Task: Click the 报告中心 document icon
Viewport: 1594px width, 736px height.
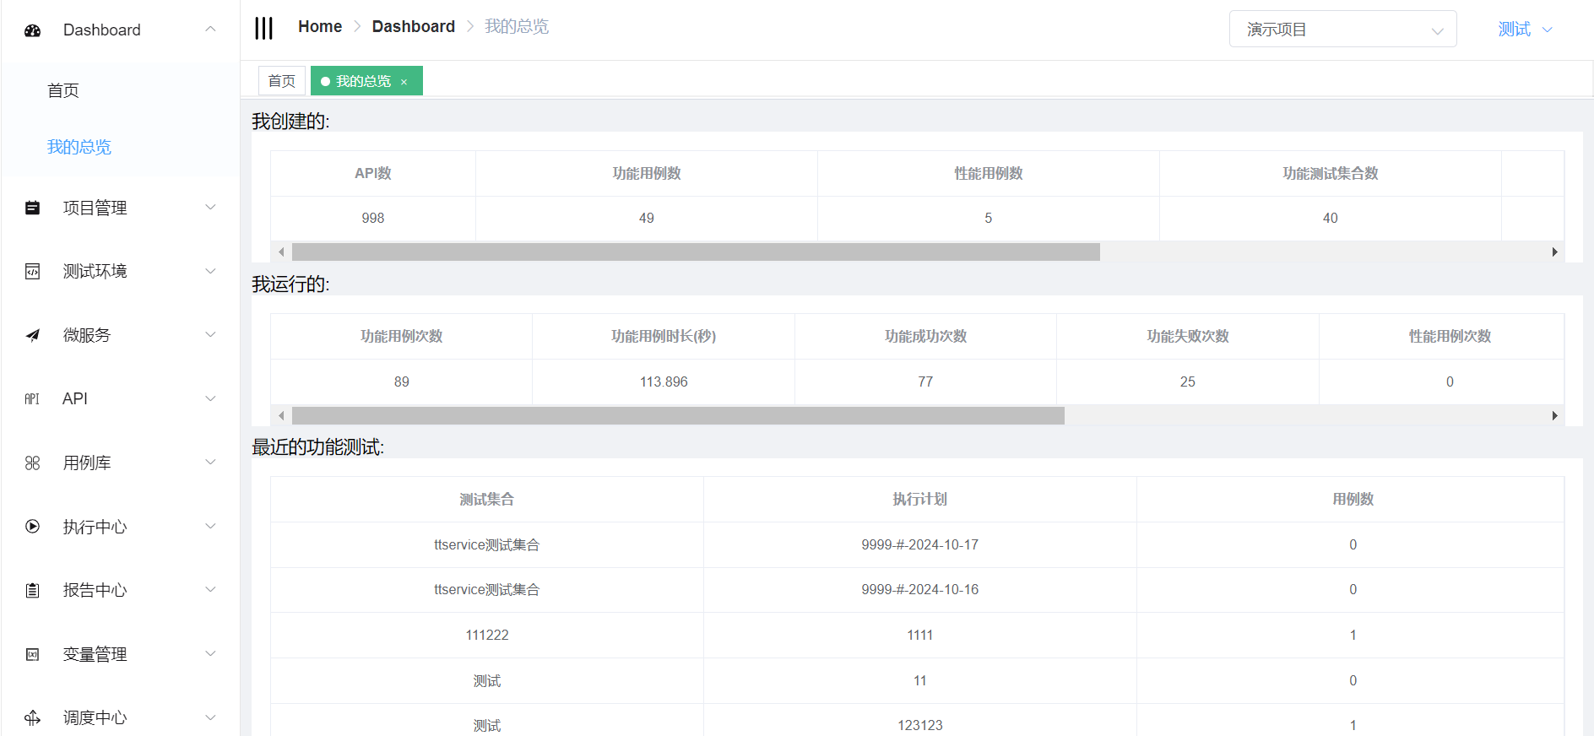Action: click(x=33, y=591)
